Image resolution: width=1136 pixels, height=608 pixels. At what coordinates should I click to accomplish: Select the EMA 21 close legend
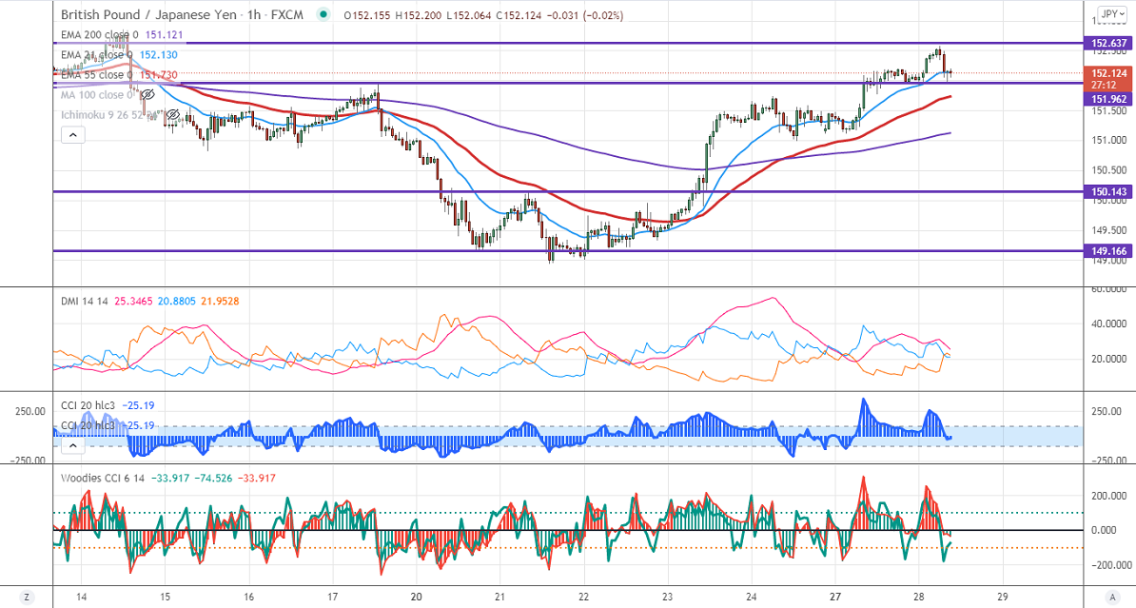click(x=95, y=54)
